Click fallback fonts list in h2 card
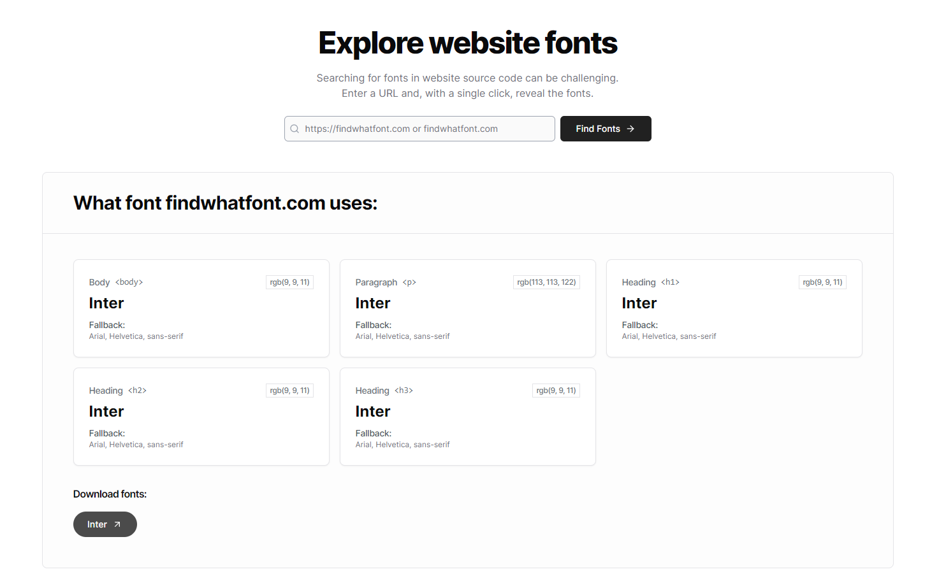This screenshot has height=581, width=939. (x=136, y=445)
